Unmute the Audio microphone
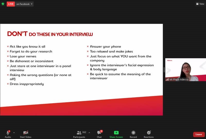 point(8,133)
